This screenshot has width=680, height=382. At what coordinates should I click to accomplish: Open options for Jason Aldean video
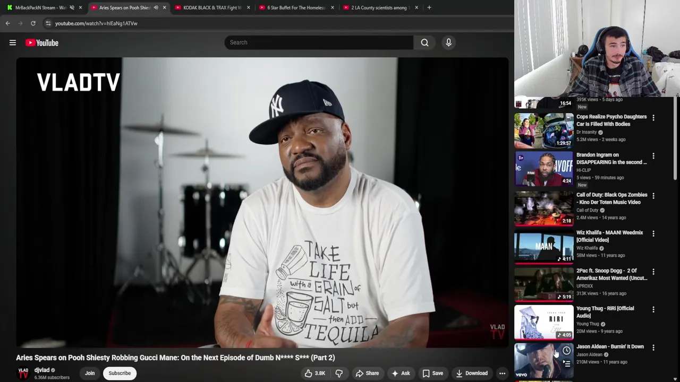click(x=653, y=348)
